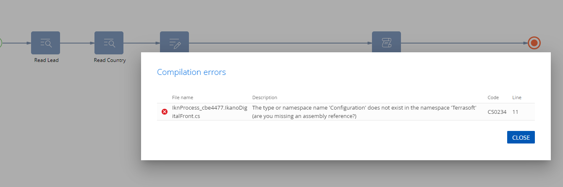Image resolution: width=563 pixels, height=187 pixels.
Task: Click the File name column header
Action: pos(183,97)
